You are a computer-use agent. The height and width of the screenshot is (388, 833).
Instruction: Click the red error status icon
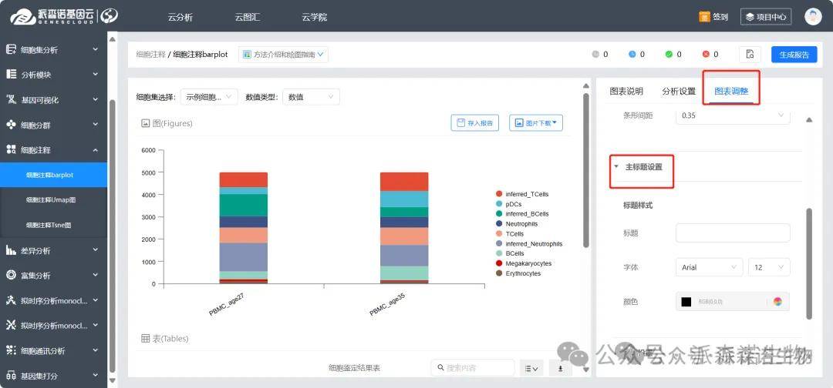tap(706, 55)
